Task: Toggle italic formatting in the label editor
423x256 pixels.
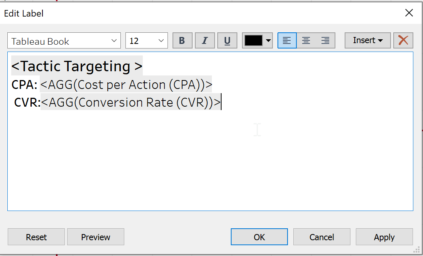Action: coord(205,41)
